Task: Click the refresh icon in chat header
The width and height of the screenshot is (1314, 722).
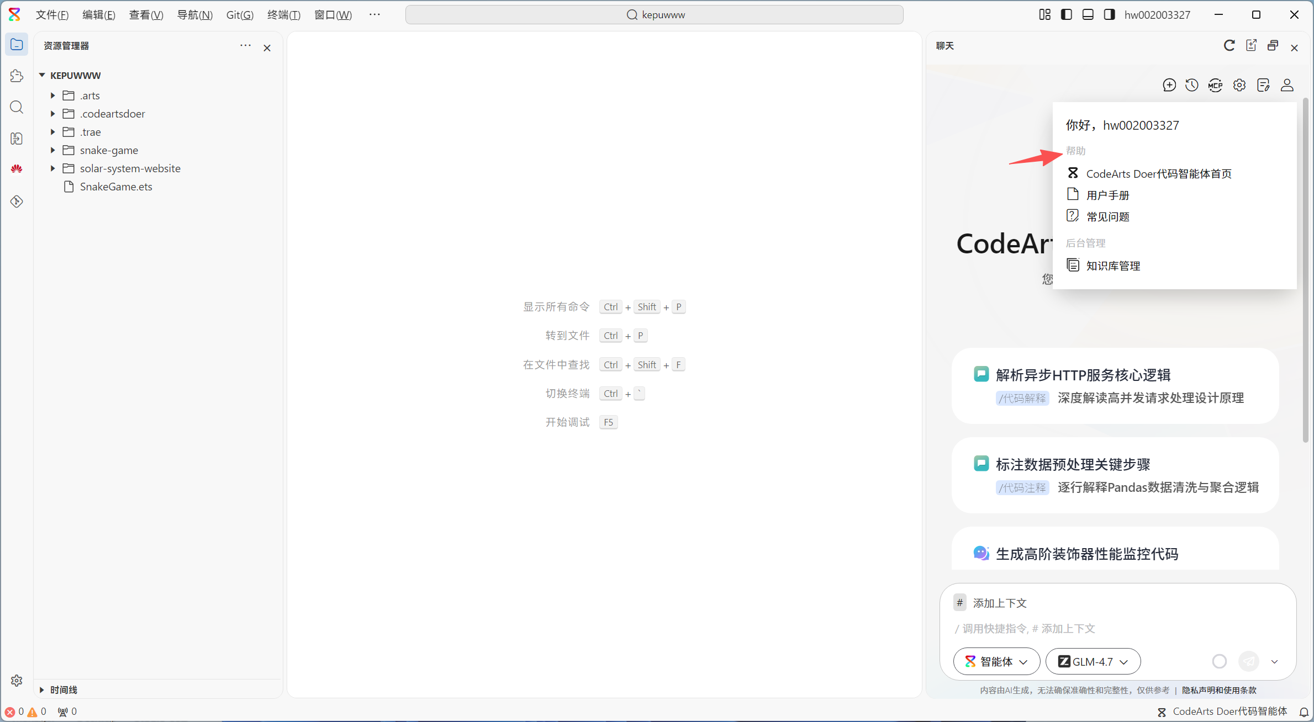Action: click(x=1229, y=46)
